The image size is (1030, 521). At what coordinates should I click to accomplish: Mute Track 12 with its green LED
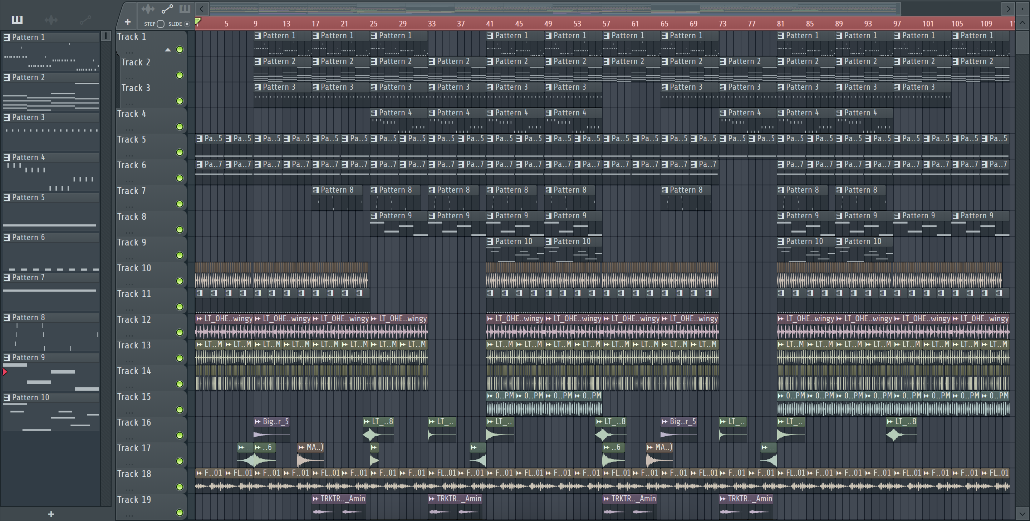(180, 332)
